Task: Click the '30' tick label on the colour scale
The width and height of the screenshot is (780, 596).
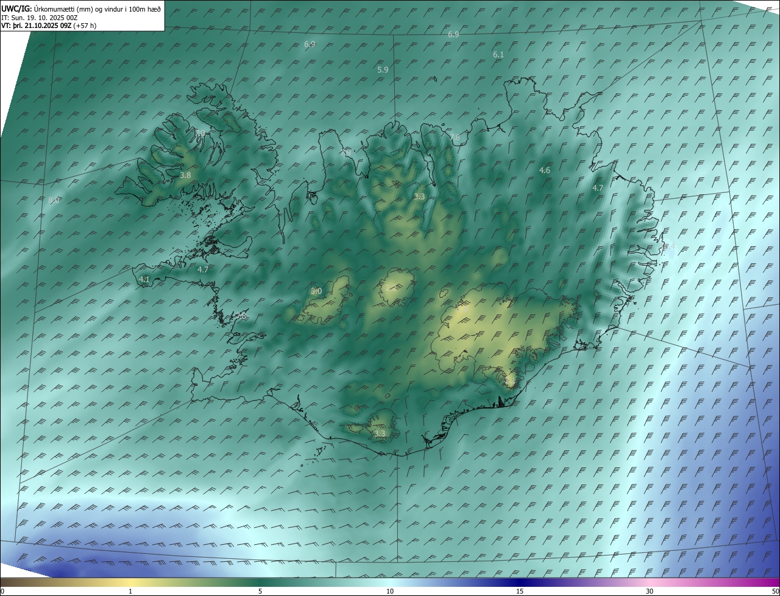Action: coord(650,592)
